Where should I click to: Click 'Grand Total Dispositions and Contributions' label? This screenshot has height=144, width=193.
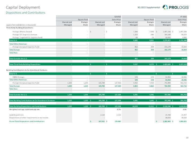coord(27,122)
